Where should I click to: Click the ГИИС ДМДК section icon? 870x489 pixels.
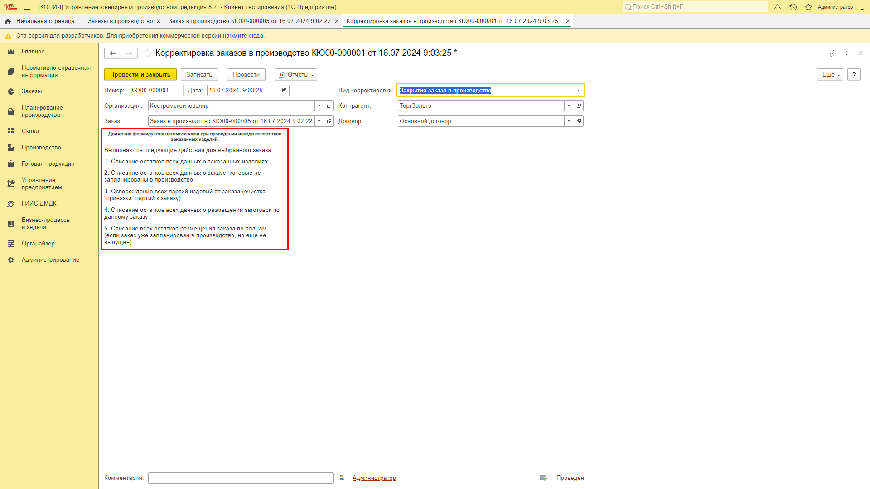[11, 204]
